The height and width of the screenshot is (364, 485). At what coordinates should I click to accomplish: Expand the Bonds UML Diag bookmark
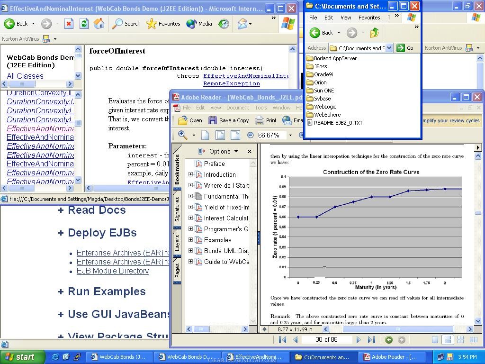pyautogui.click(x=191, y=251)
